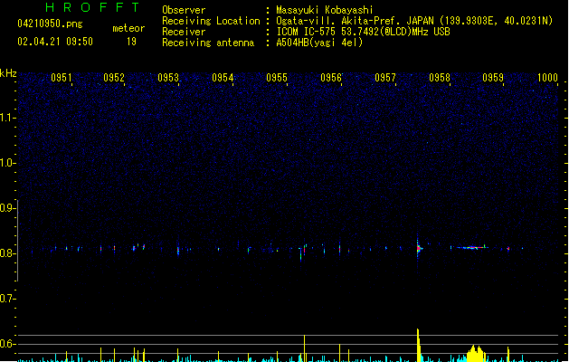Click the 0952 time marker
This screenshot has height=362, width=569.
[114, 78]
